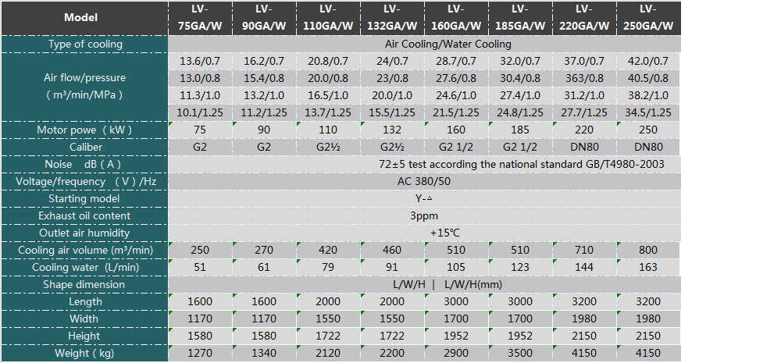Click the 42.0/0.7 air flow value
The image size is (781, 363).
point(648,62)
